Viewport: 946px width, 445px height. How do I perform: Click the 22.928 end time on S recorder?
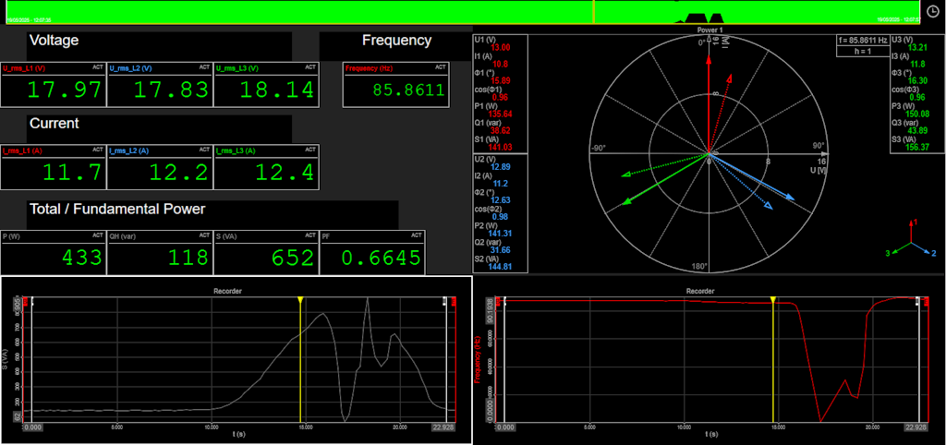click(x=443, y=427)
